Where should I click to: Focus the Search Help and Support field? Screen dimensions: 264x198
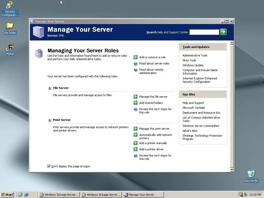tap(204, 32)
